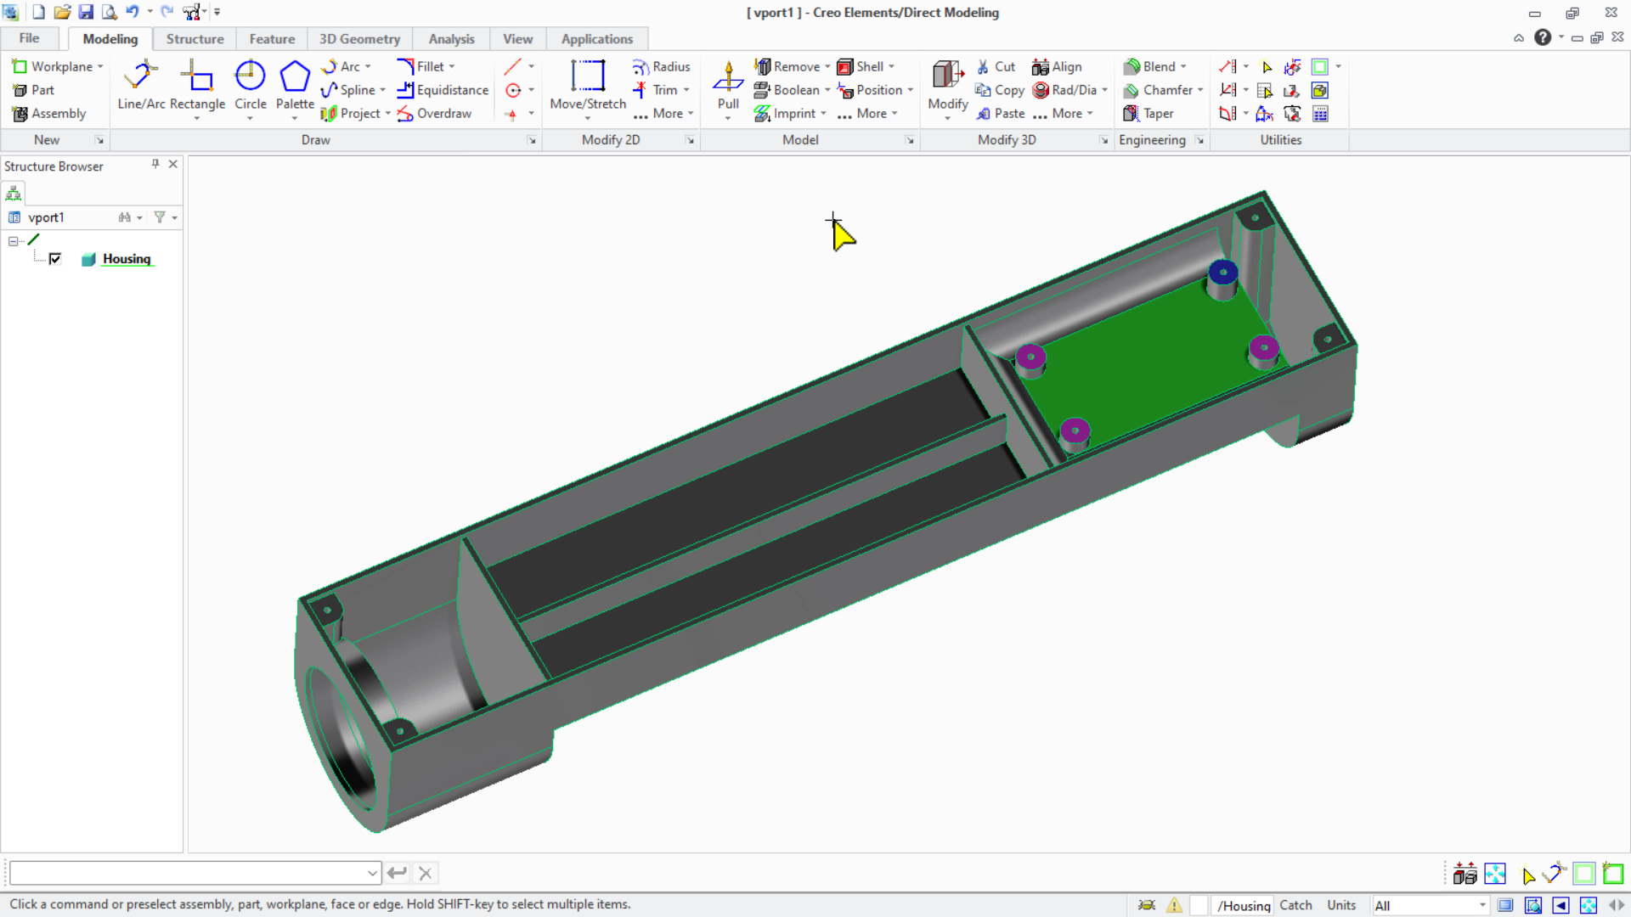Pin the Structure Browser panel
1631x917 pixels.
click(x=155, y=164)
